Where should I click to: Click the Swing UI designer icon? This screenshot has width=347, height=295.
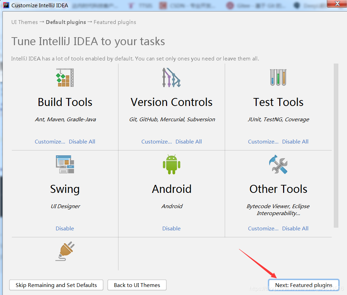tap(65, 164)
